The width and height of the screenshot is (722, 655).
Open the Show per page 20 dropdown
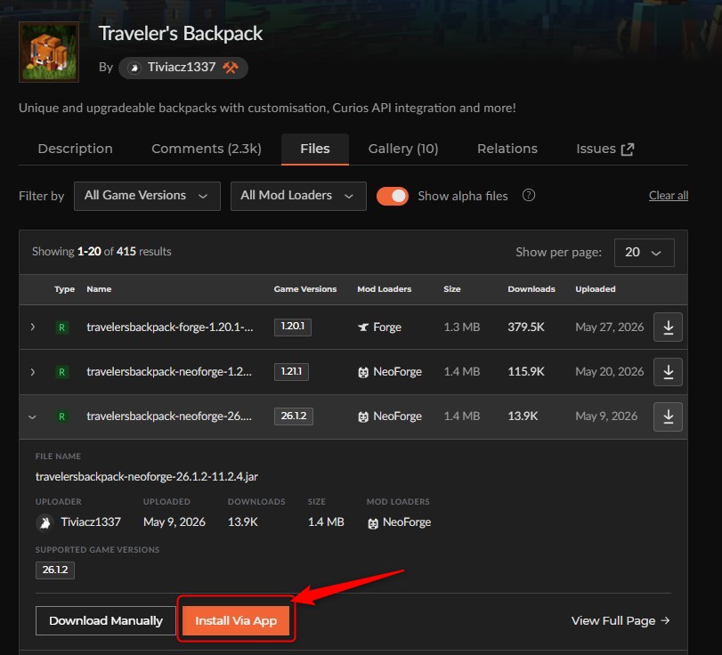(644, 252)
